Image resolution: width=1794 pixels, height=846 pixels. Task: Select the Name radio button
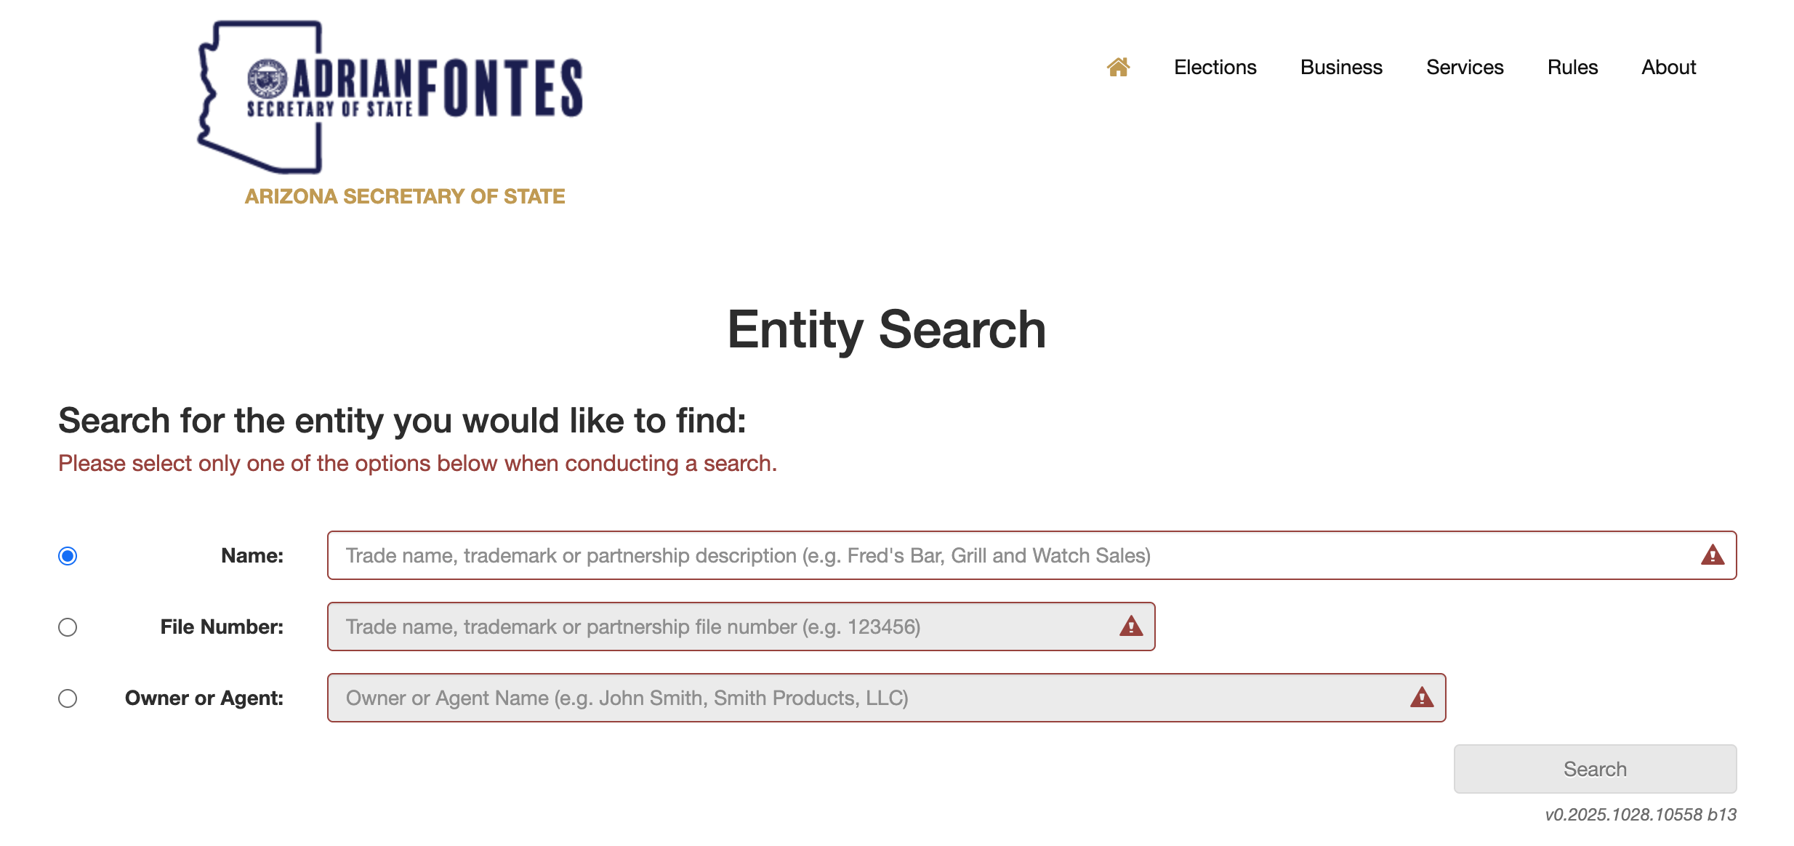(x=68, y=556)
